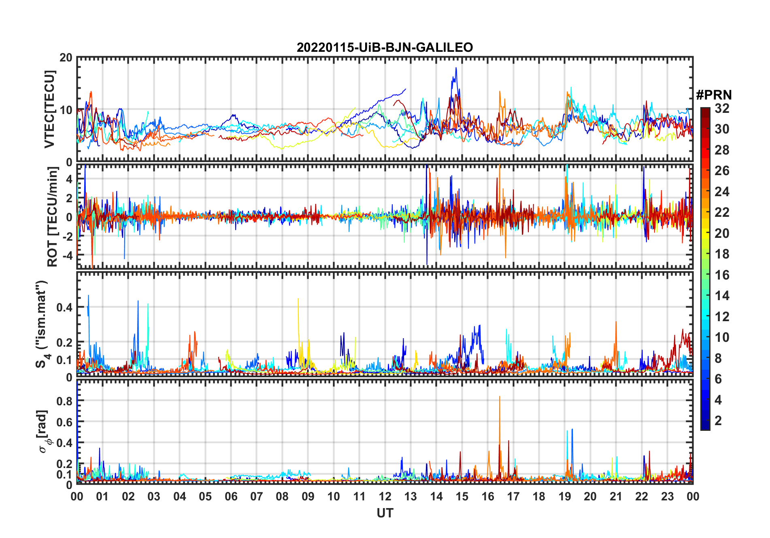Click colorbar tick label 14
Viewport: 770px width, 538px height.
(x=722, y=295)
